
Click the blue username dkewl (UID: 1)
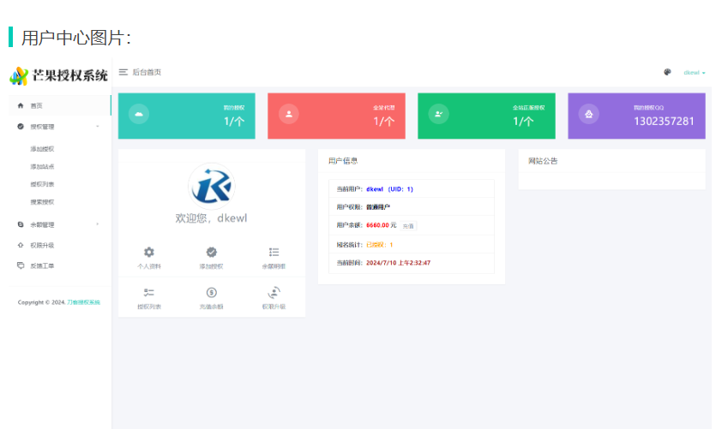click(x=389, y=188)
